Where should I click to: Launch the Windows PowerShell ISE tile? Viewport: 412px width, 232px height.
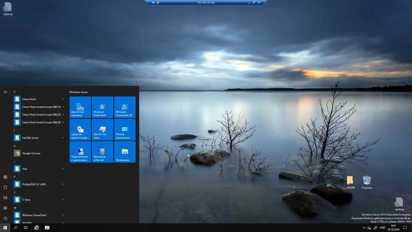(125, 107)
